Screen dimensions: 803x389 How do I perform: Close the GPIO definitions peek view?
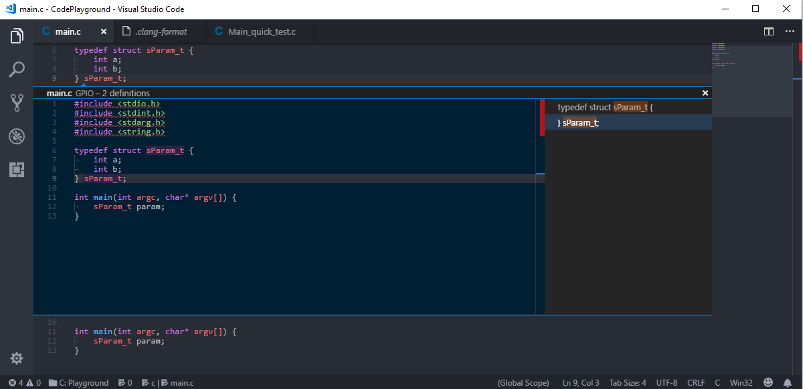[x=705, y=93]
